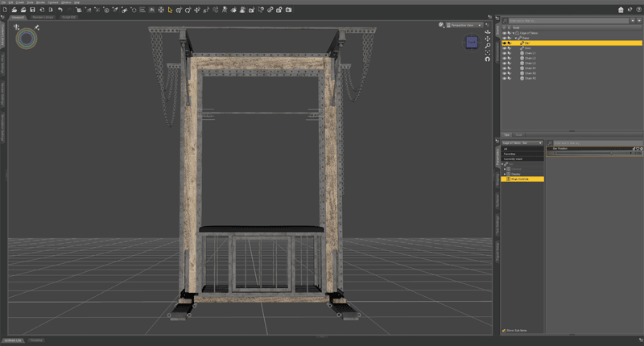The image size is (644, 346).
Task: Open the Edit menu
Action: point(11,2)
